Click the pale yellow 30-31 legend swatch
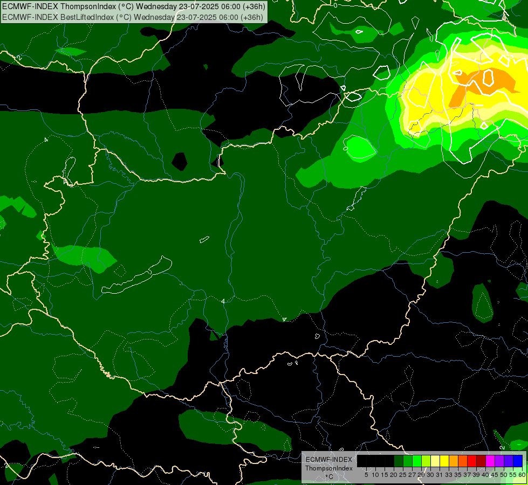 (x=435, y=461)
